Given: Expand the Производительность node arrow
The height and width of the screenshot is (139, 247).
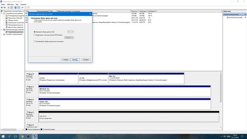Looking at the screenshot, I should 4,25.
